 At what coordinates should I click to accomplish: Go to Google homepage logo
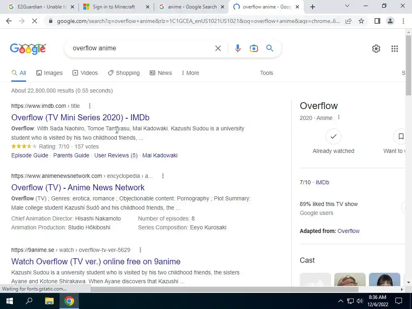[28, 49]
